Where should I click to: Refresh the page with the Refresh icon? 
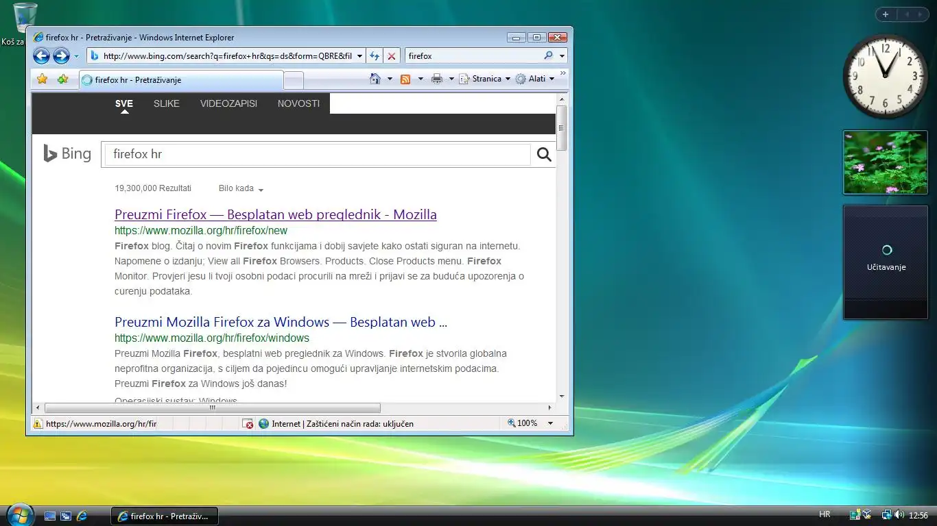click(375, 56)
